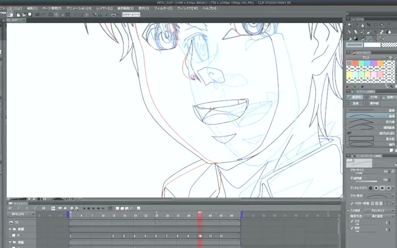397x248 pixels.
Task: Open the ウィンドウ(W) menu
Action: click(188, 8)
